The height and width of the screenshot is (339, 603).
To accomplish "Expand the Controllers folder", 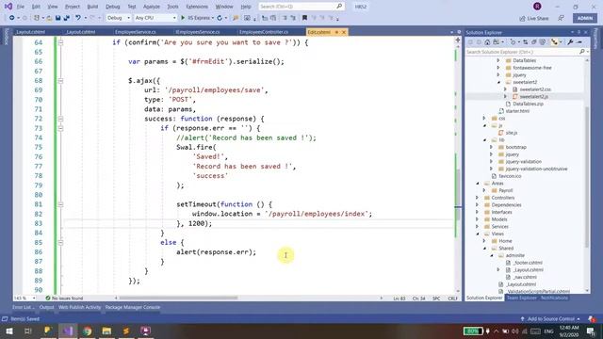I will tap(478, 198).
